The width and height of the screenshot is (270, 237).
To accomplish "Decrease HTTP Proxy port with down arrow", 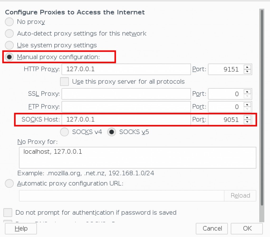I will (247, 71).
